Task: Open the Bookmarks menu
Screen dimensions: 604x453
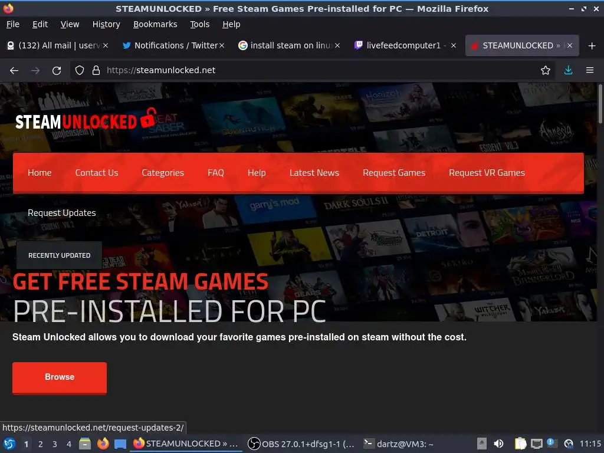Action: [155, 24]
